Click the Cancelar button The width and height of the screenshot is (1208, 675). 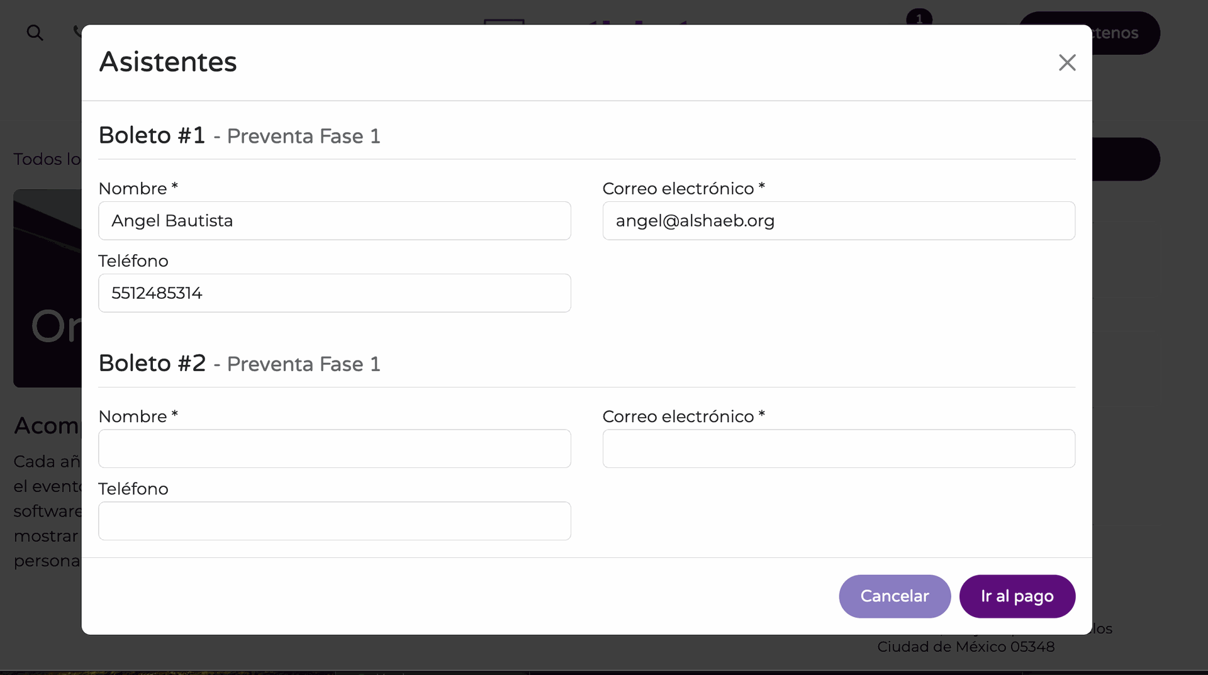coord(895,596)
